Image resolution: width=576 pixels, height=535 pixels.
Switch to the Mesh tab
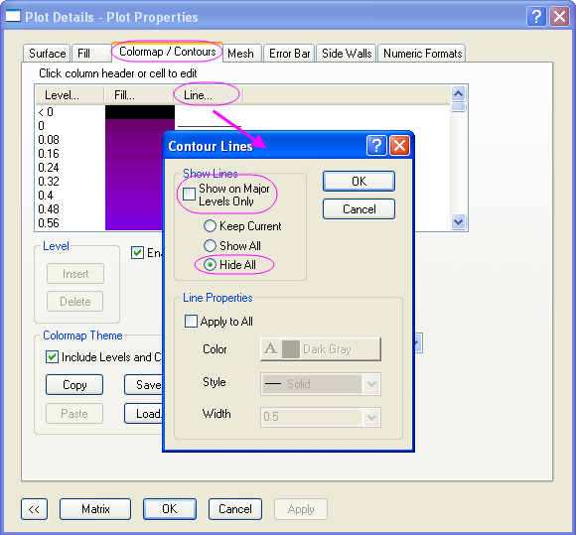(x=241, y=54)
